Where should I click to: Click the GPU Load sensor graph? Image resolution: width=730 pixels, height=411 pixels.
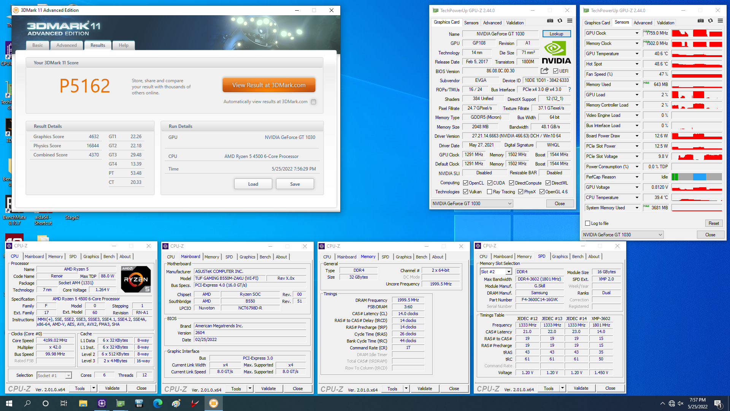(697, 95)
